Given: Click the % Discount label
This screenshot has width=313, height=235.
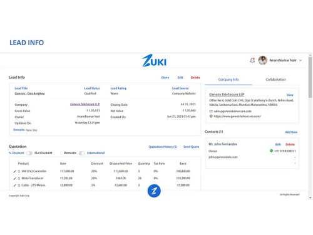Looking at the screenshot, I should 16,153.
